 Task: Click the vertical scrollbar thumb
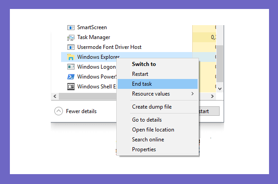[x=220, y=64]
